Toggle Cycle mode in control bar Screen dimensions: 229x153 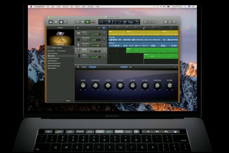(x=145, y=22)
